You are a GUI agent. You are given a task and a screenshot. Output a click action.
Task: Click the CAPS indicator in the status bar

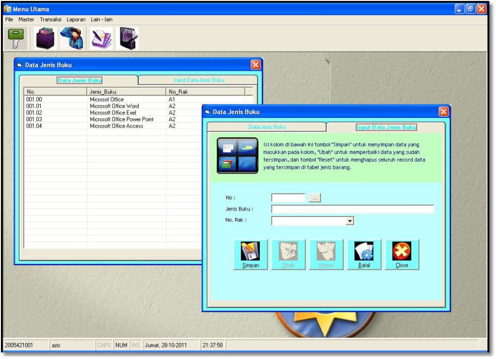click(x=104, y=345)
